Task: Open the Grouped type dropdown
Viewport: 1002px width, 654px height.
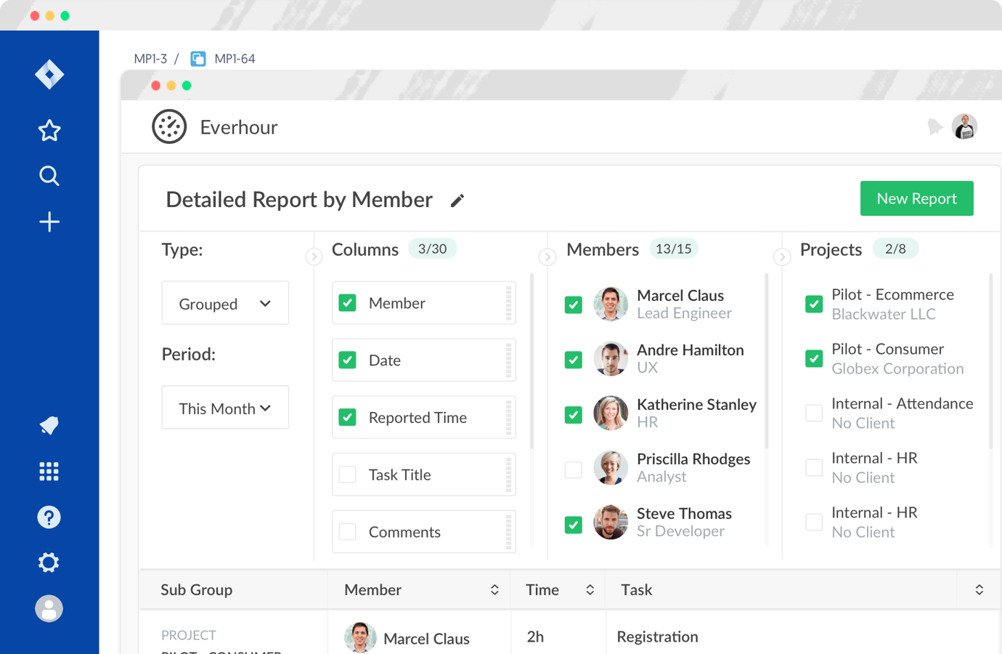Action: (x=225, y=303)
